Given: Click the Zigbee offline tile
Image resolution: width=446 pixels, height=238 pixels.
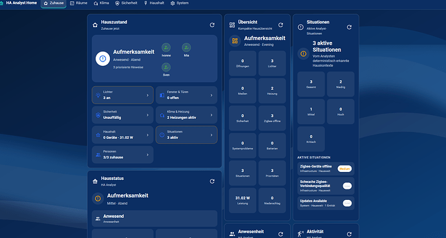Looking at the screenshot, I should pos(272,118).
